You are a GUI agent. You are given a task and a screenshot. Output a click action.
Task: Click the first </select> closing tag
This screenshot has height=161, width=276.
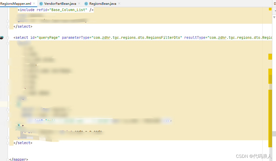23,26
